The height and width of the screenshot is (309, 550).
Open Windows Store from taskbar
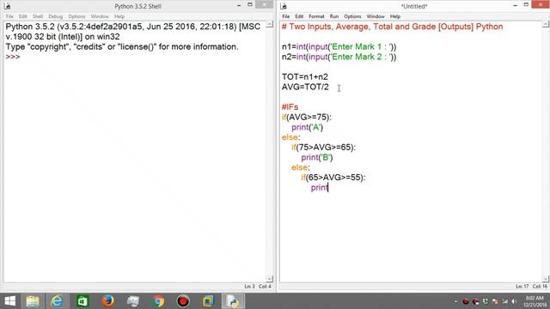pyautogui.click(x=82, y=301)
